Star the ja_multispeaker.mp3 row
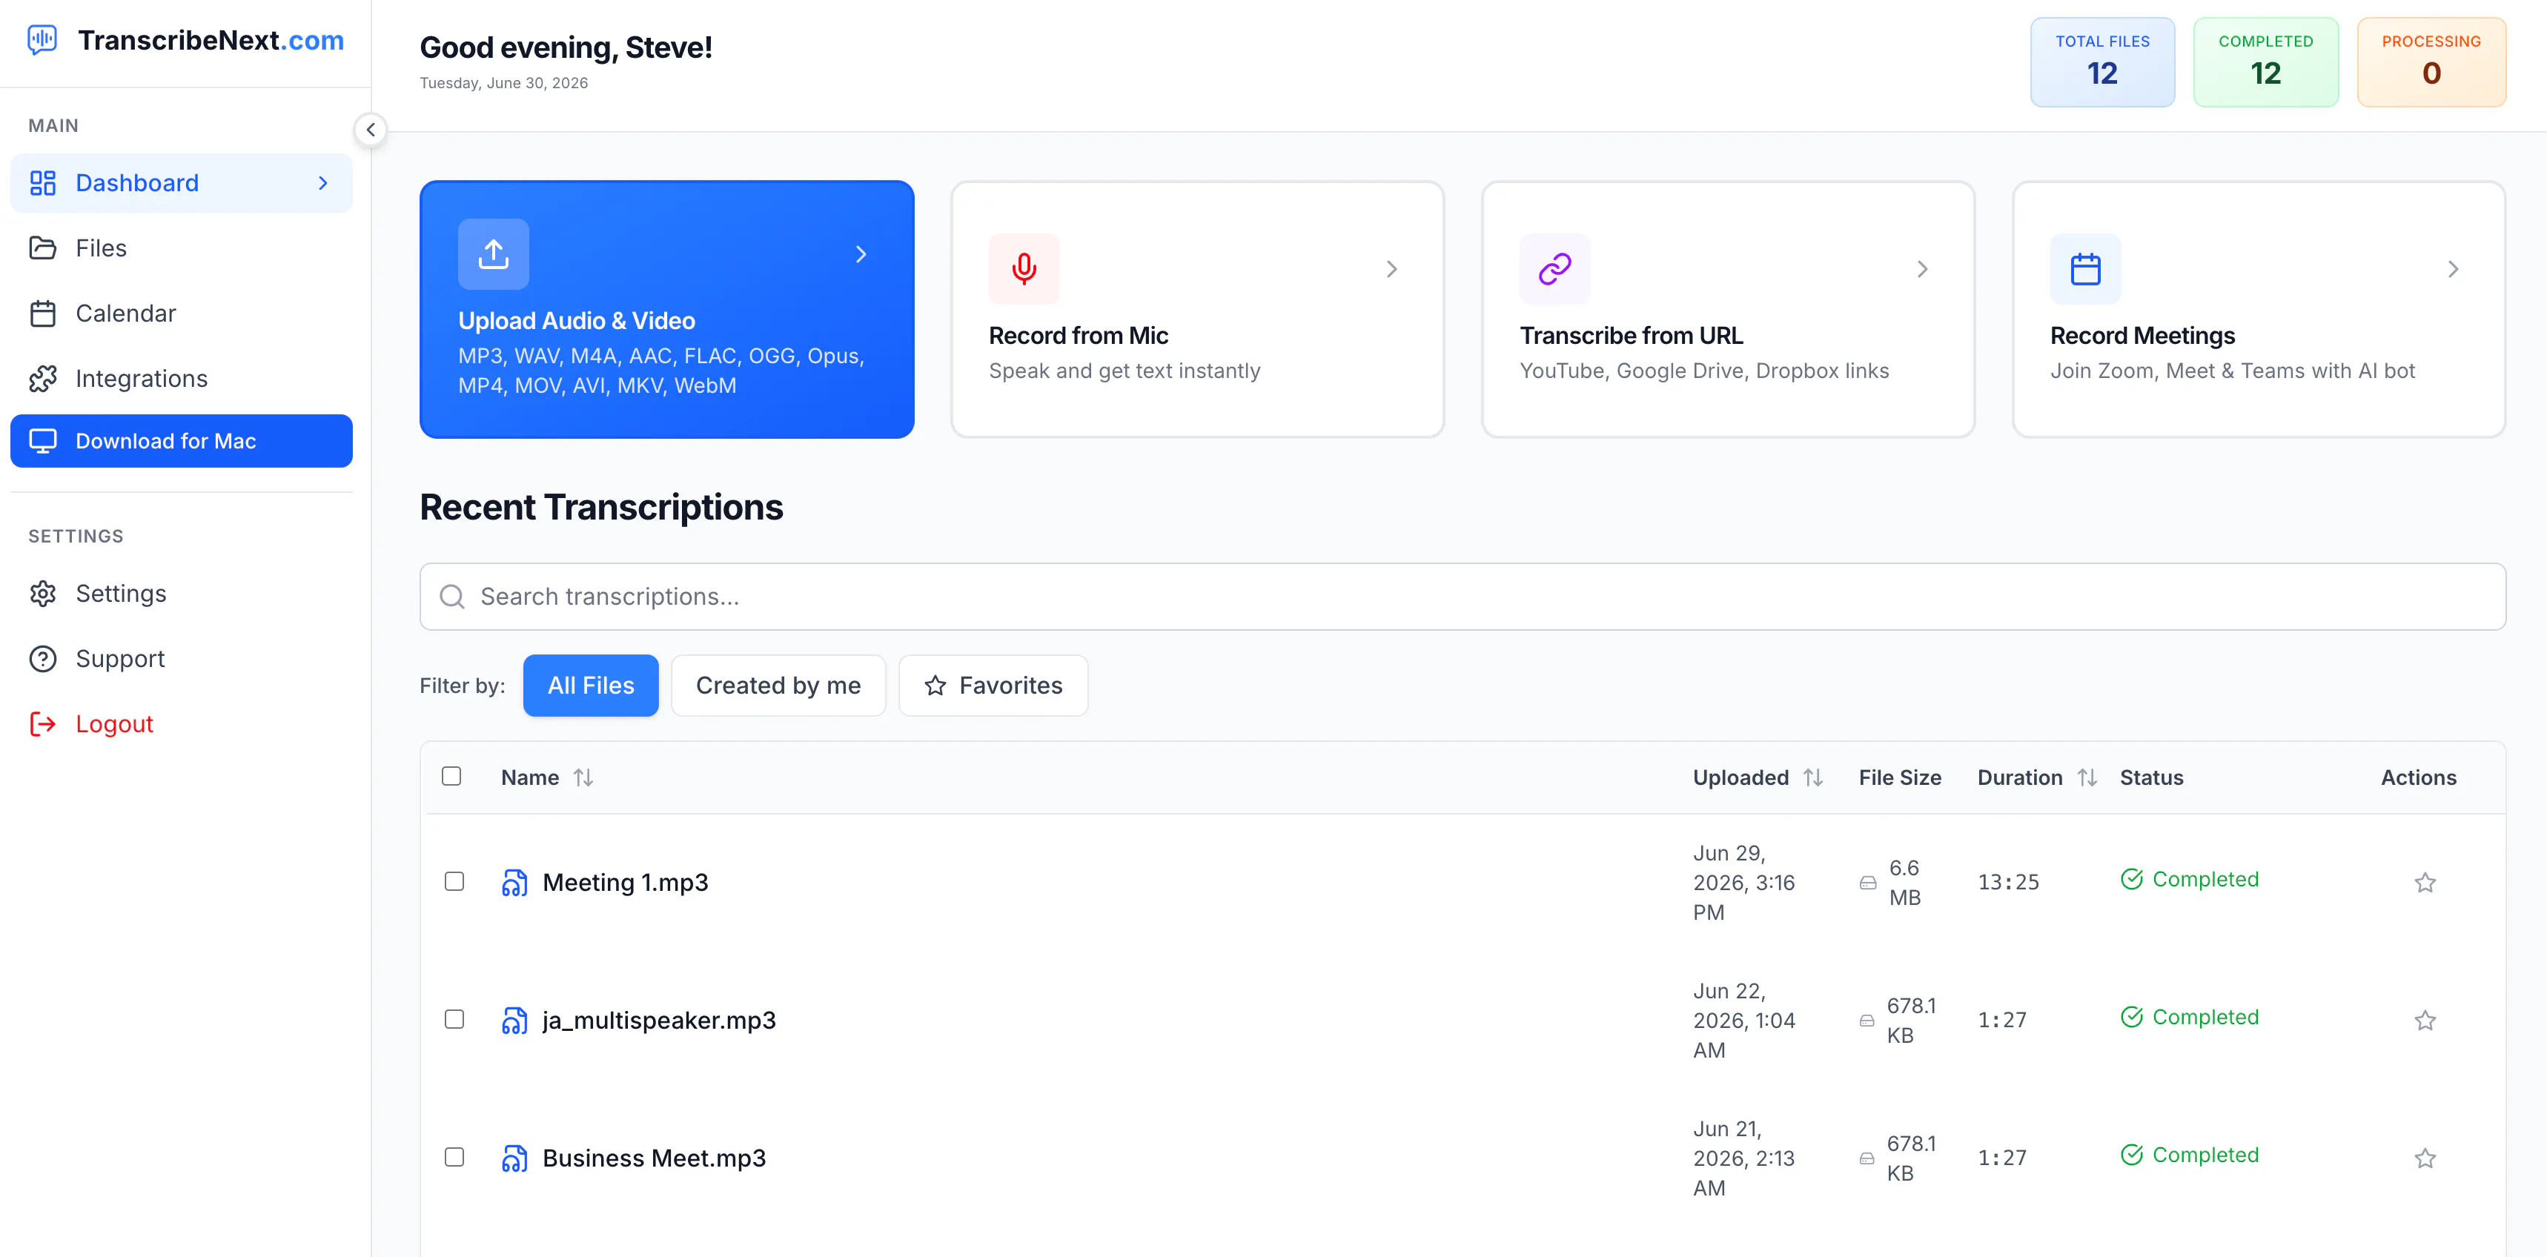 pos(2425,1020)
